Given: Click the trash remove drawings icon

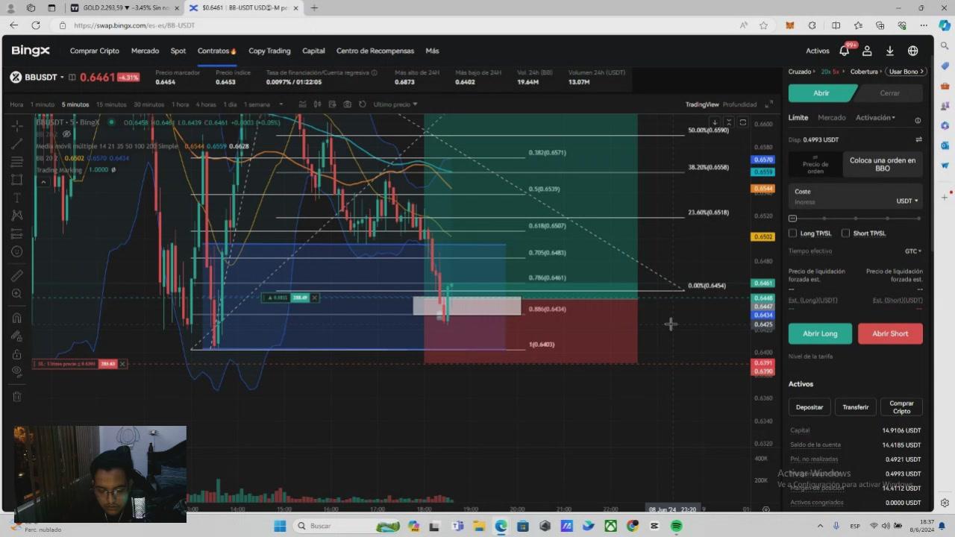Looking at the screenshot, I should (x=16, y=397).
